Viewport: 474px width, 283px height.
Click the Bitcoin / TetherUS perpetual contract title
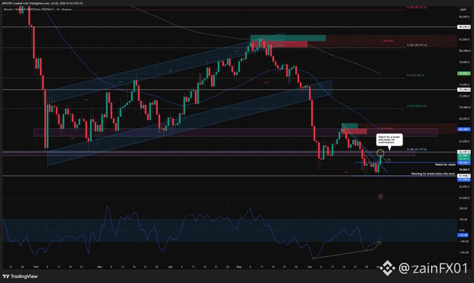pyautogui.click(x=38, y=9)
